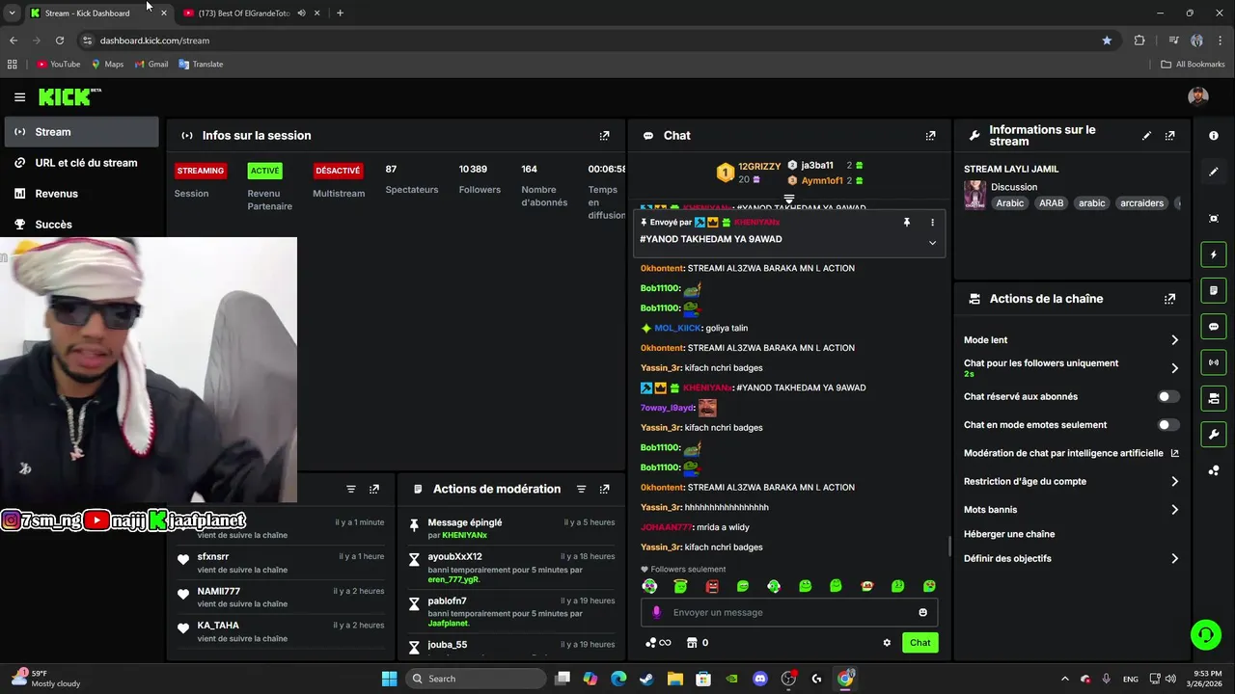
Task: Open the hamburger menu beside Kick logo
Action: pos(19,96)
